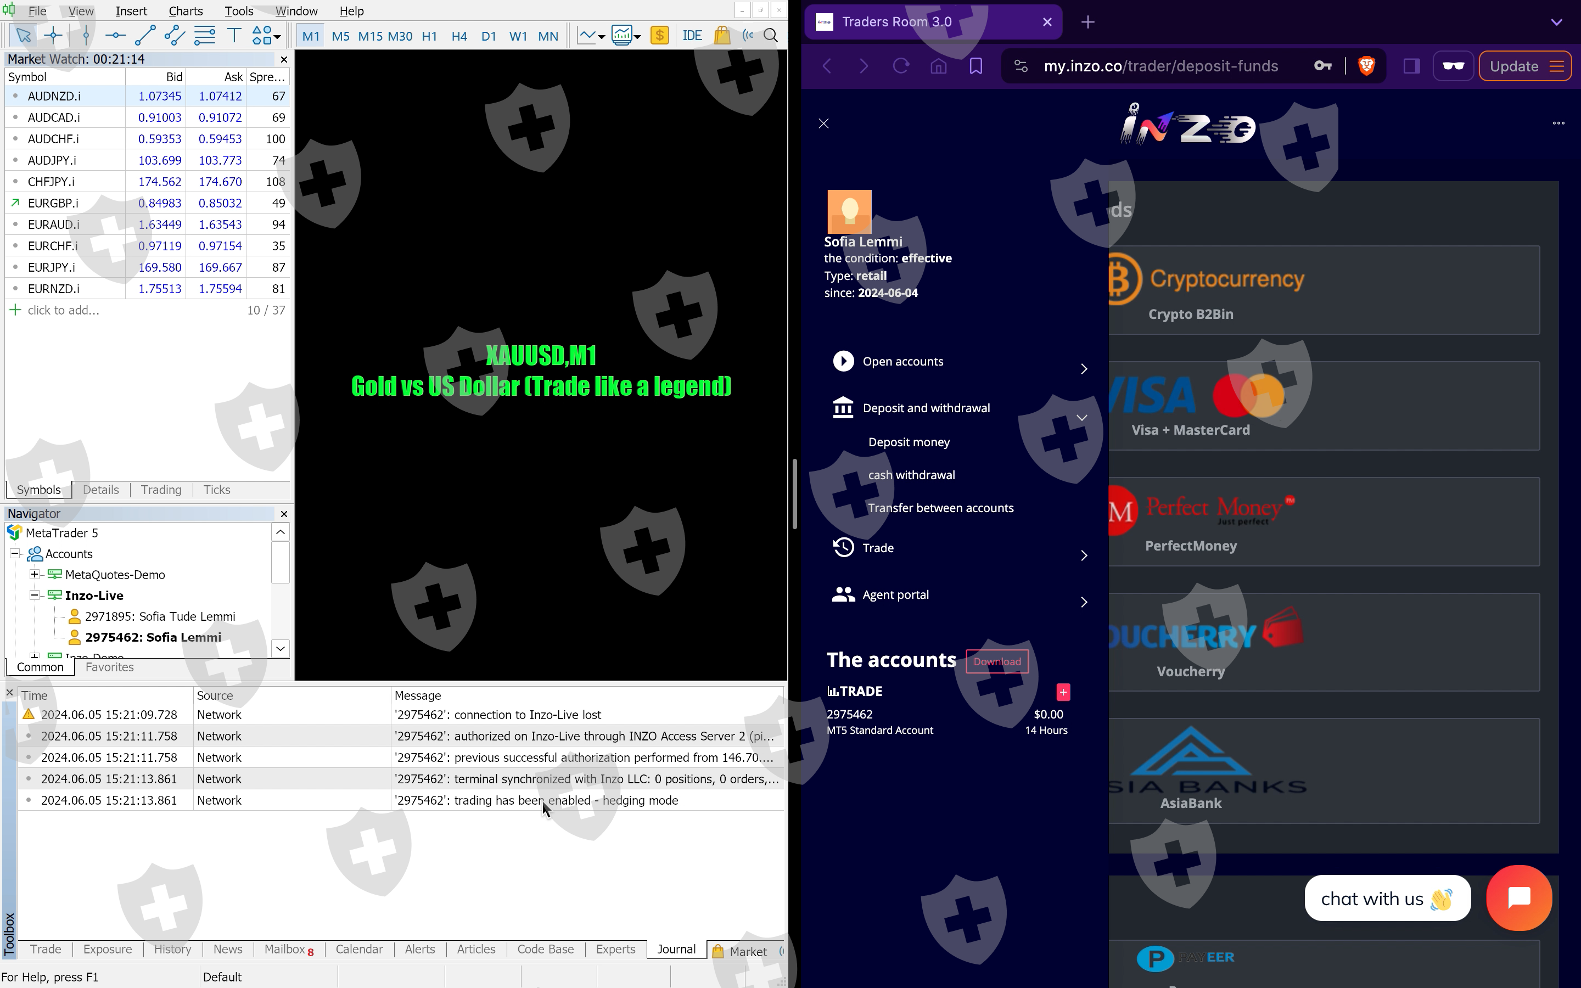Open the cash withdrawal link
The height and width of the screenshot is (988, 1581).
click(x=911, y=475)
